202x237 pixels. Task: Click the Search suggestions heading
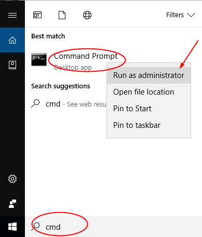click(x=61, y=86)
